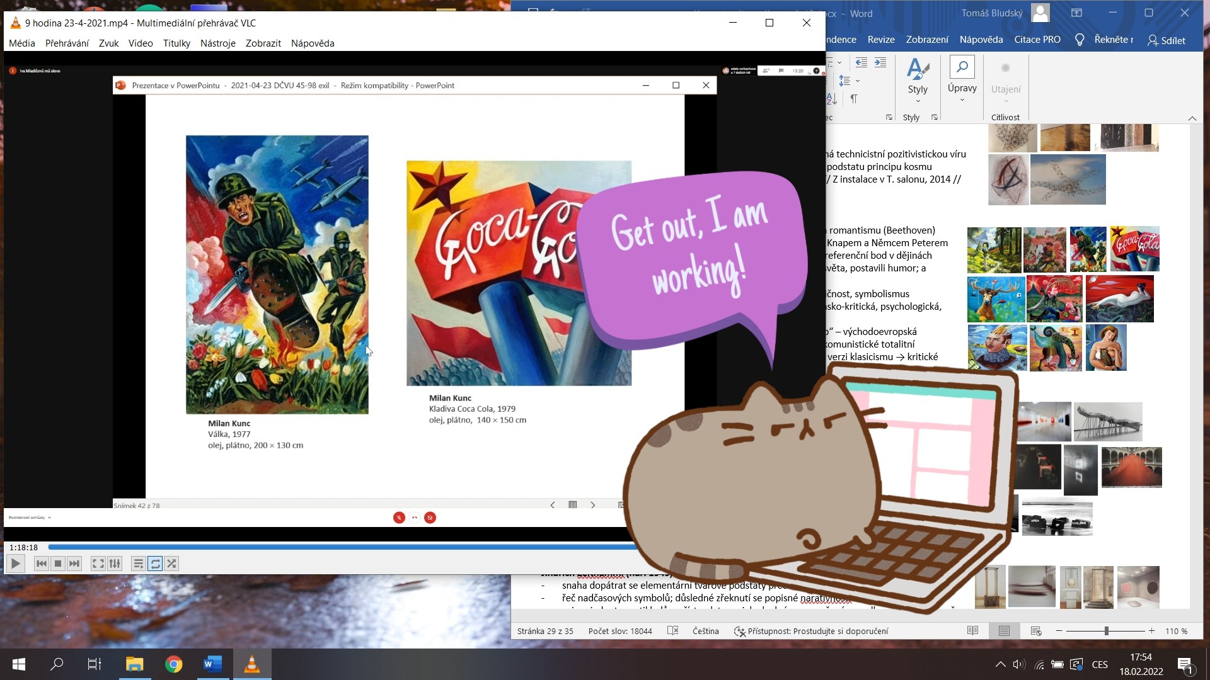This screenshot has width=1210, height=680.
Task: Open the Titulky menu in VLC
Action: 176,43
